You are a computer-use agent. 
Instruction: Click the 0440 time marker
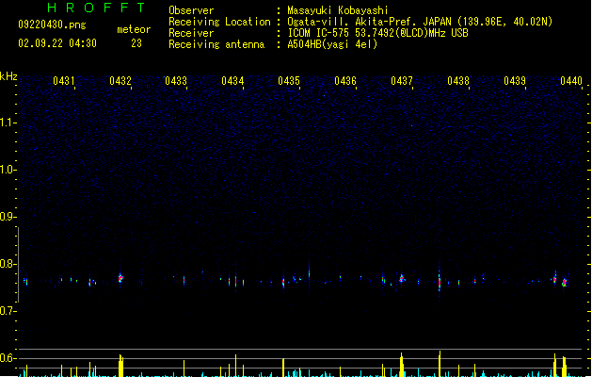(x=571, y=81)
